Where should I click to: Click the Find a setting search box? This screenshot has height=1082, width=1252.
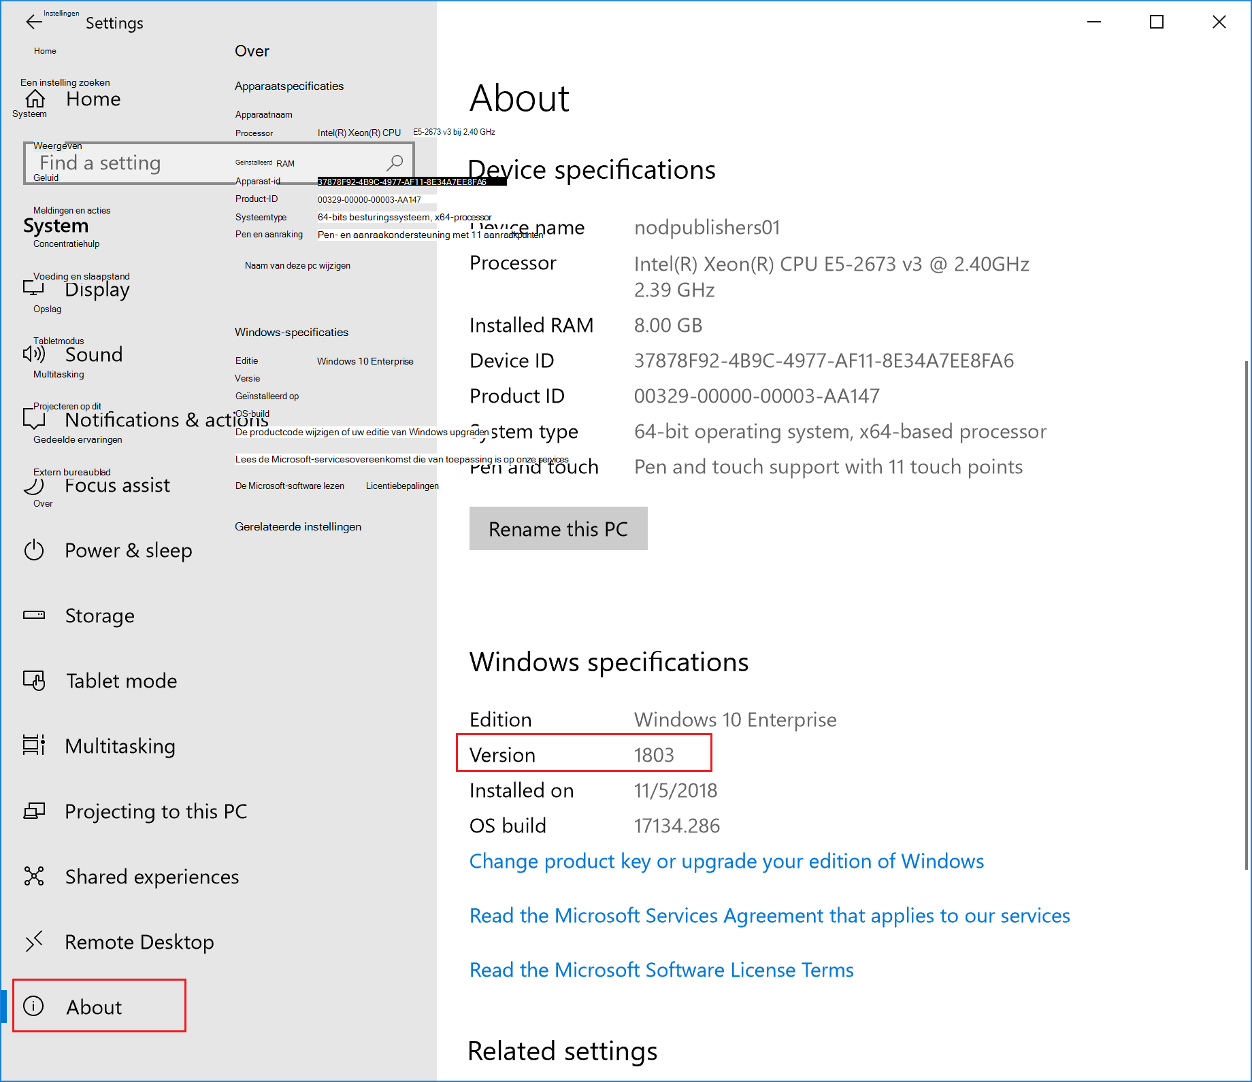218,163
